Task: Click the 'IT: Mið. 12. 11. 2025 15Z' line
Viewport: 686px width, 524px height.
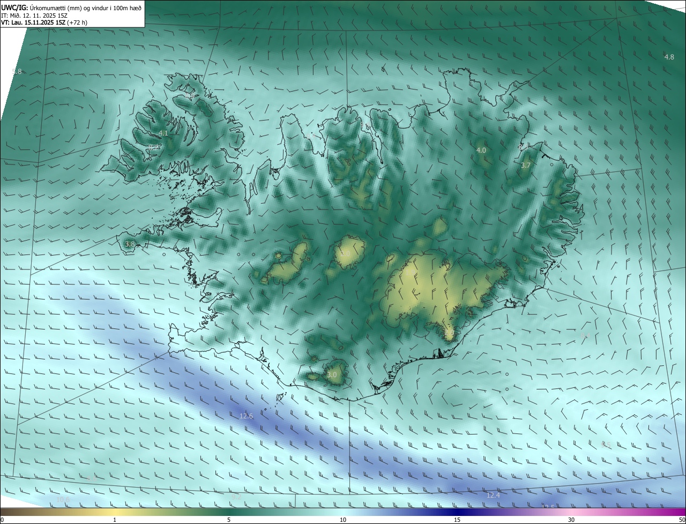Action: click(33, 15)
